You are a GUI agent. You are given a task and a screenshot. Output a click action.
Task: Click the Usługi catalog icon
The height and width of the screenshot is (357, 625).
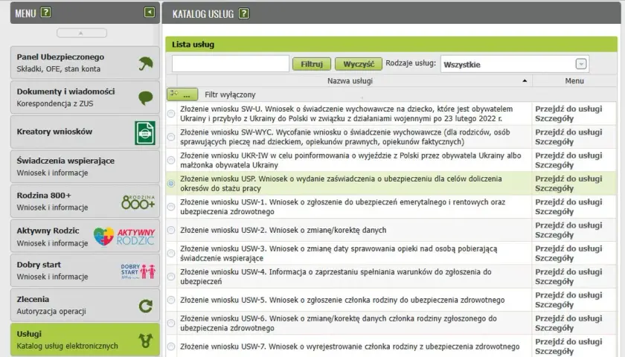tap(146, 341)
